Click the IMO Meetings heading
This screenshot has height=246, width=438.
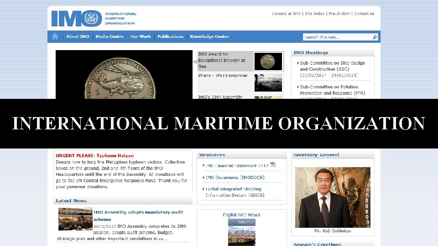311,53
